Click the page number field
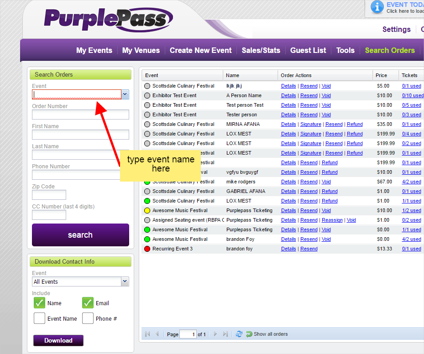This screenshot has height=354, width=424. (188, 334)
